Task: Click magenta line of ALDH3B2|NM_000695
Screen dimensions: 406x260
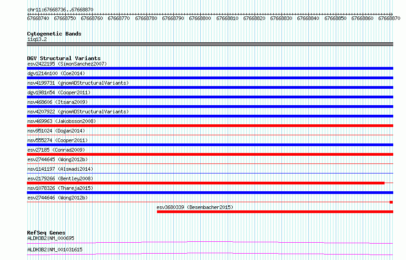Action: tap(210, 242)
